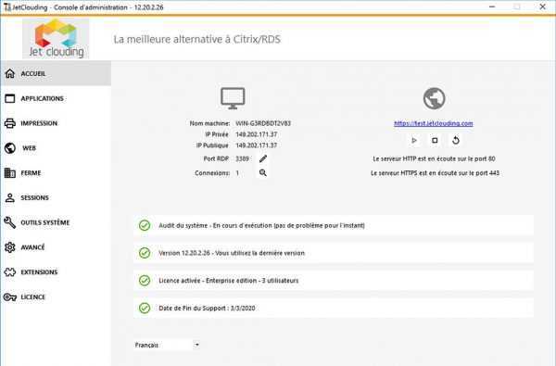Open the FERME menu label
The image size is (556, 366).
click(x=31, y=173)
